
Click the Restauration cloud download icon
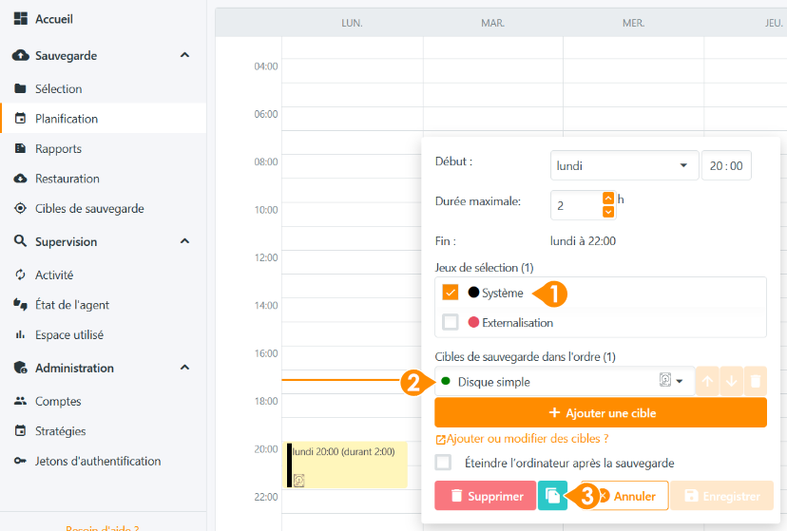click(x=20, y=179)
